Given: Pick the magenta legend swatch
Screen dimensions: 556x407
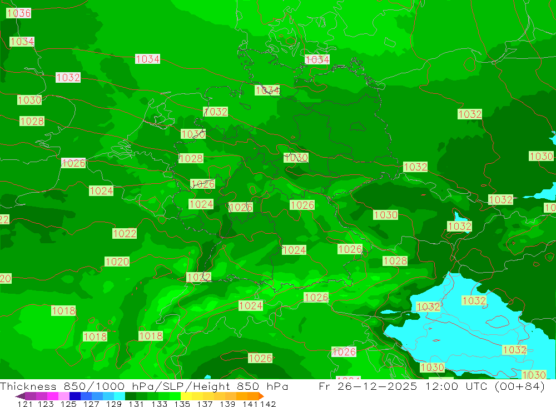Looking at the screenshot, I should point(53,396).
